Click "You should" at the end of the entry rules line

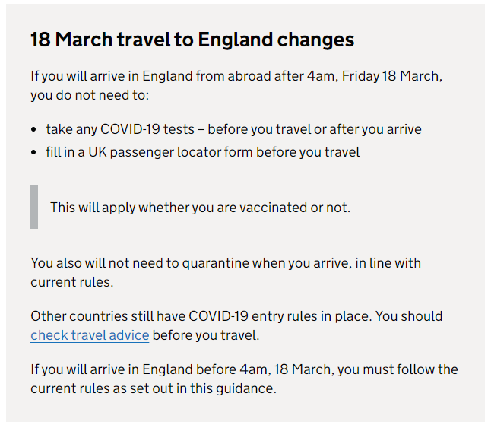coord(409,316)
